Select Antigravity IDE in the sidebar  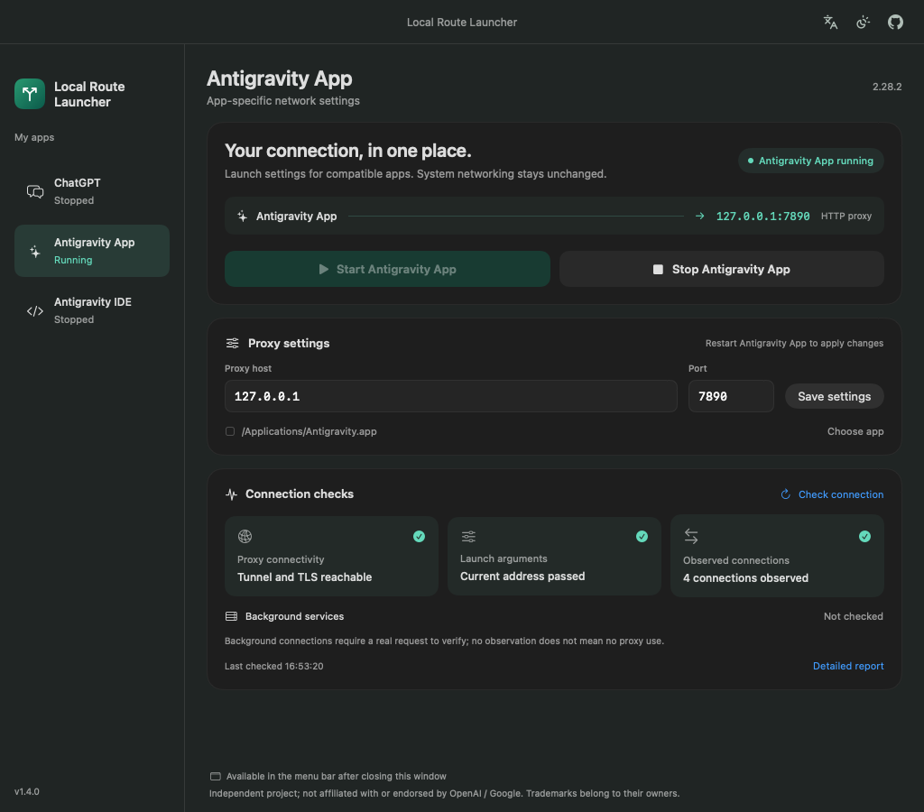(x=92, y=310)
